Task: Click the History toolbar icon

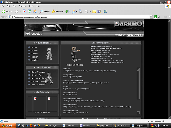Action: (67, 11)
